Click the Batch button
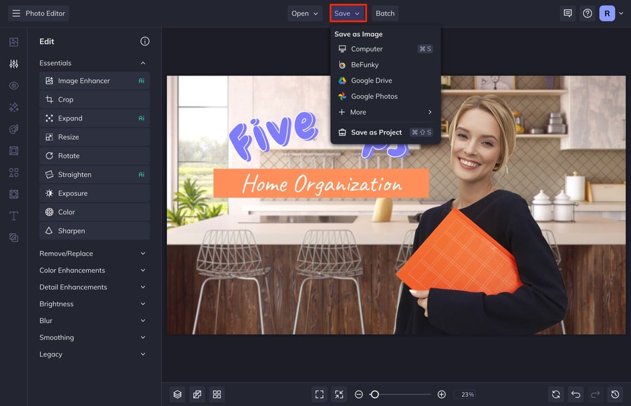The image size is (631, 406). pos(385,13)
